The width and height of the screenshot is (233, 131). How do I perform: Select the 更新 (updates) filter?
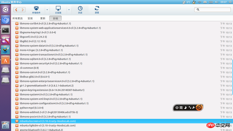pos(43,18)
